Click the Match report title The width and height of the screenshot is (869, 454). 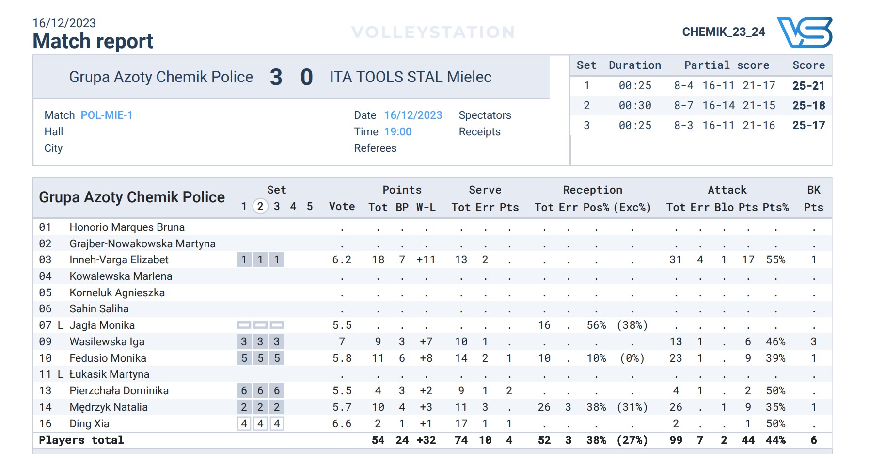click(x=93, y=41)
